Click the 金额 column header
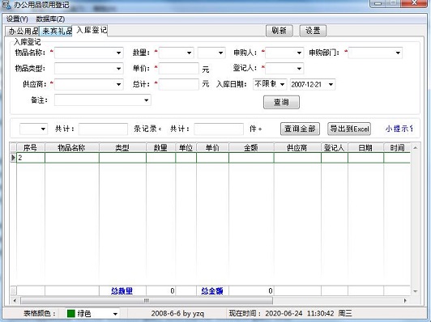The image size is (431, 322). (251, 148)
